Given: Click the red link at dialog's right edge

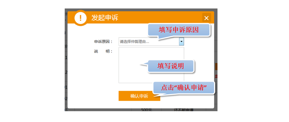Looking at the screenshot, I should pyautogui.click(x=216, y=76).
